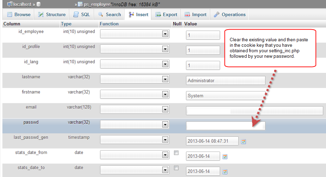
Task: Open the Operations tab
Action: [230, 14]
